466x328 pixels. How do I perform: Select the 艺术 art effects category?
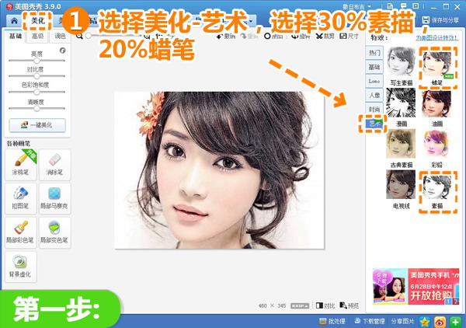tap(374, 124)
